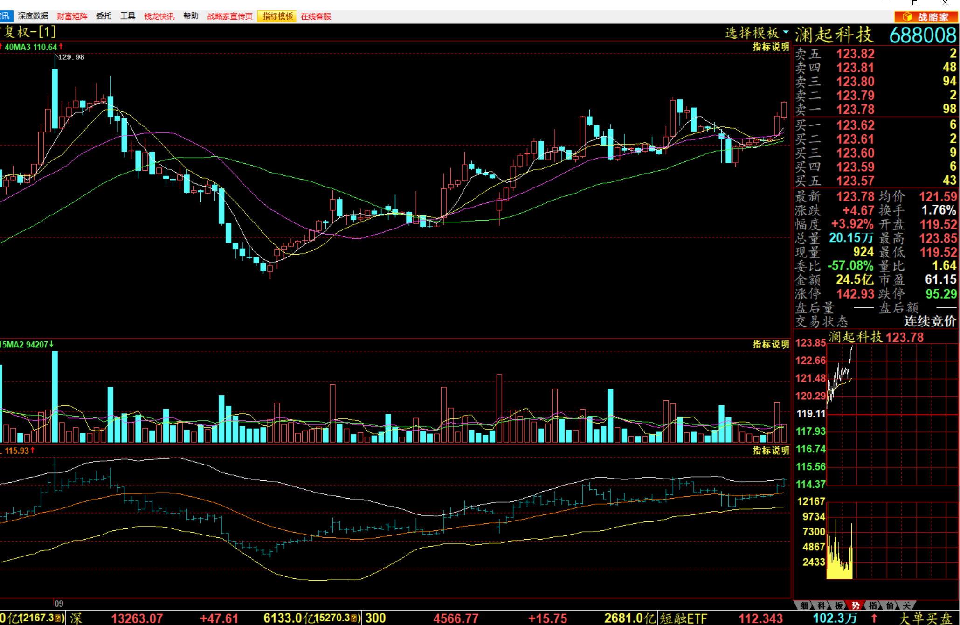Click the 买五 price 123.57
960x625 pixels.
pos(856,181)
